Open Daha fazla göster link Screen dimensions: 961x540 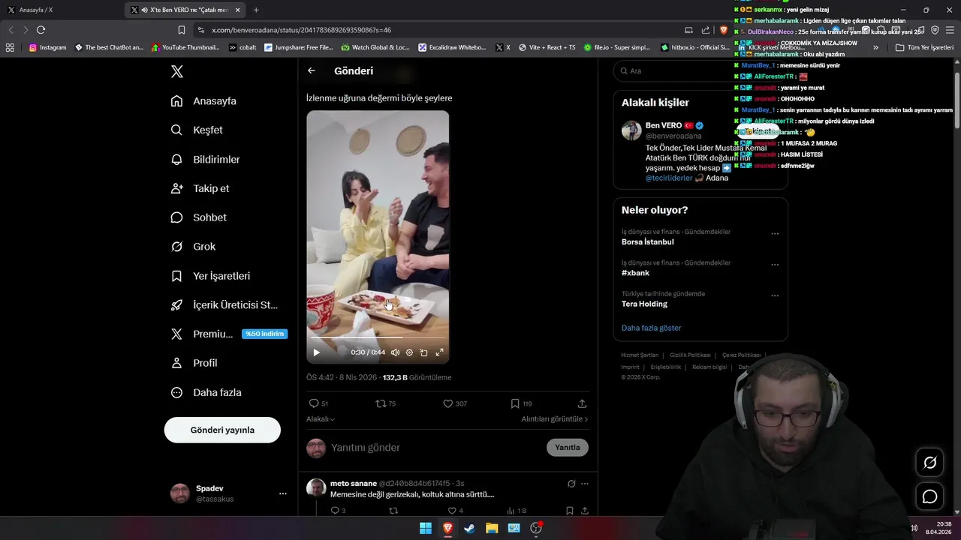651,328
